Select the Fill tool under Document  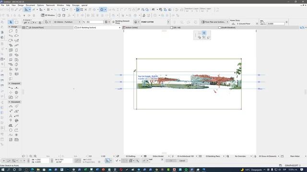(x=11, y=125)
